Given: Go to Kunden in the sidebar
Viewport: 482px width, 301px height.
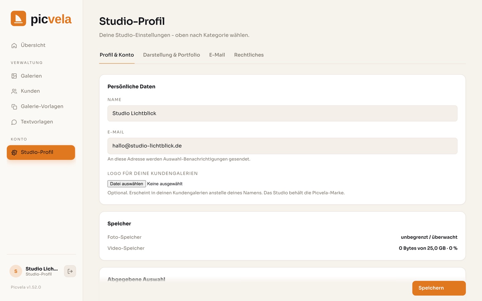Looking at the screenshot, I should [x=41, y=91].
